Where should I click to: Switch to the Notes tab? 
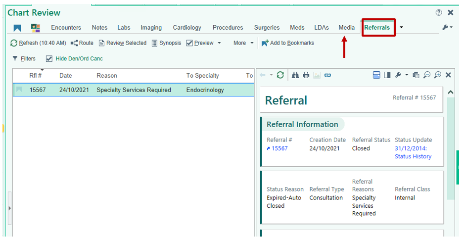click(x=99, y=28)
